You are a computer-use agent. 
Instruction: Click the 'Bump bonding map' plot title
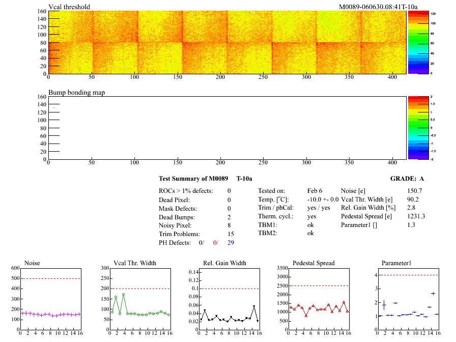(77, 92)
